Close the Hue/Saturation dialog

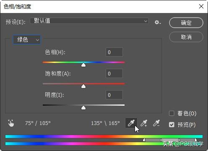pos(201,6)
